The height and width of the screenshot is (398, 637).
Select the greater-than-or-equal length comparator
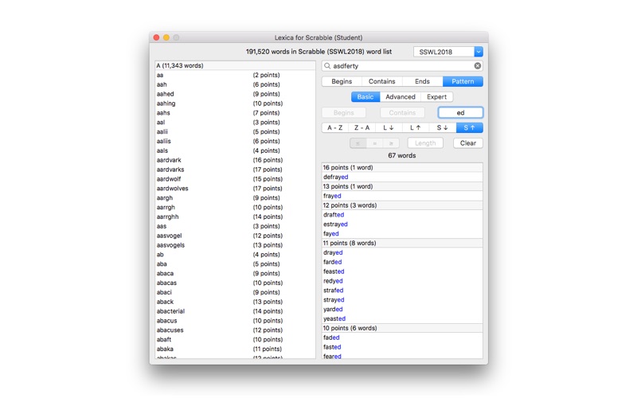391,143
